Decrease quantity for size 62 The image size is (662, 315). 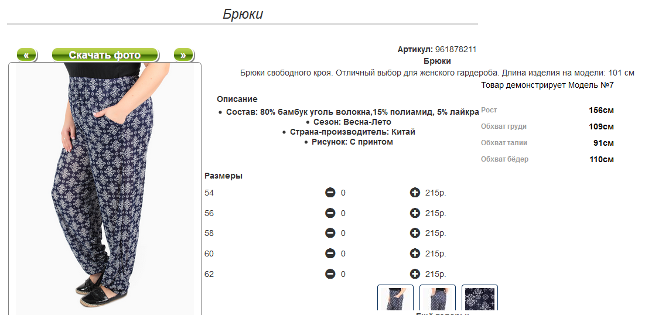[x=330, y=274]
